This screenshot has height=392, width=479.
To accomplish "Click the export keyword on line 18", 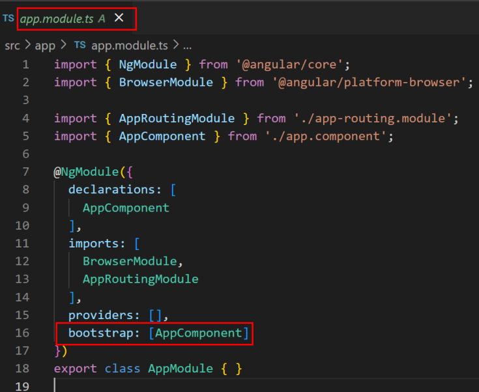I will click(x=75, y=369).
